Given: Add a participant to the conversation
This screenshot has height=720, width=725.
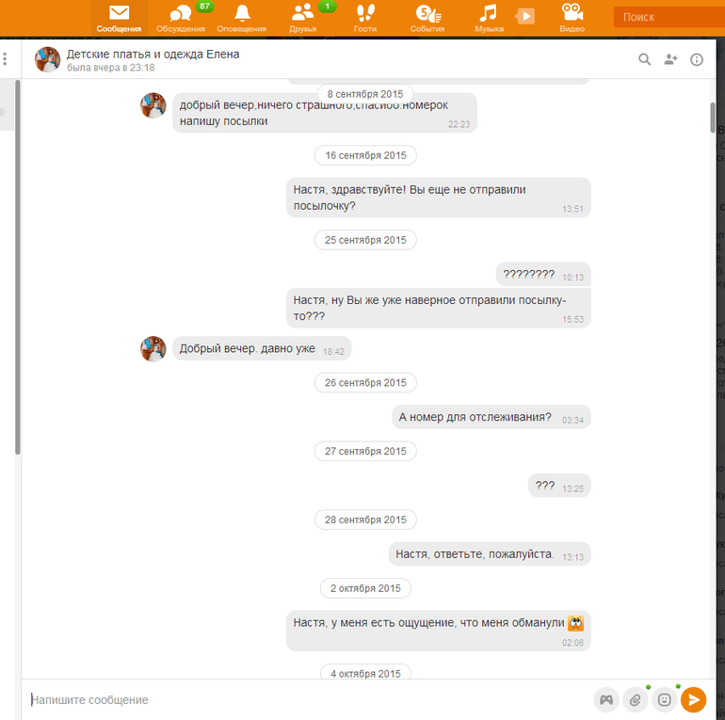Looking at the screenshot, I should 670,59.
